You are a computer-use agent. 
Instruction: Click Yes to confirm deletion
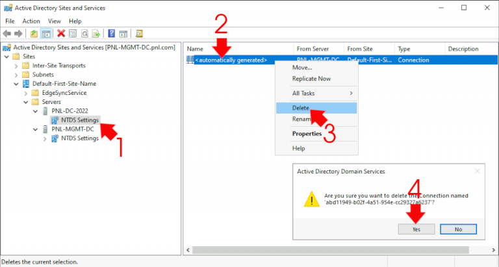click(416, 229)
